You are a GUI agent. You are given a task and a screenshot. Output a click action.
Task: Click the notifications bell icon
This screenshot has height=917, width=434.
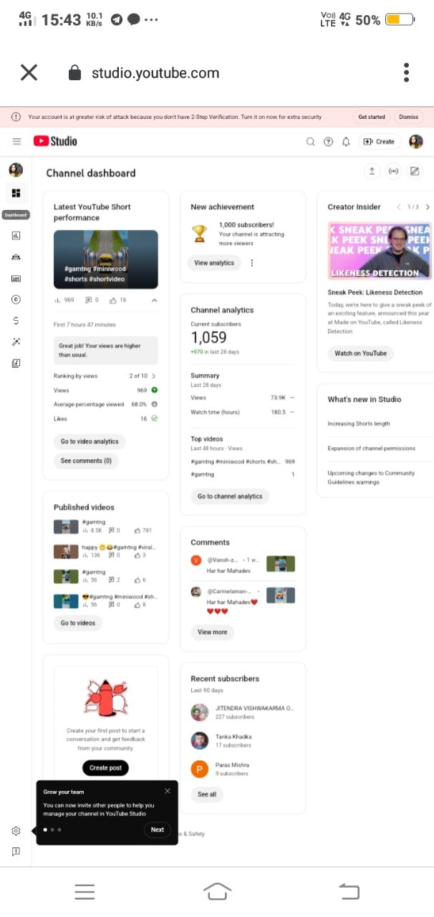[346, 142]
